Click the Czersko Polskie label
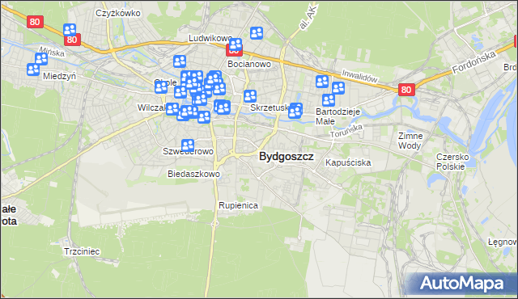 (452, 162)
